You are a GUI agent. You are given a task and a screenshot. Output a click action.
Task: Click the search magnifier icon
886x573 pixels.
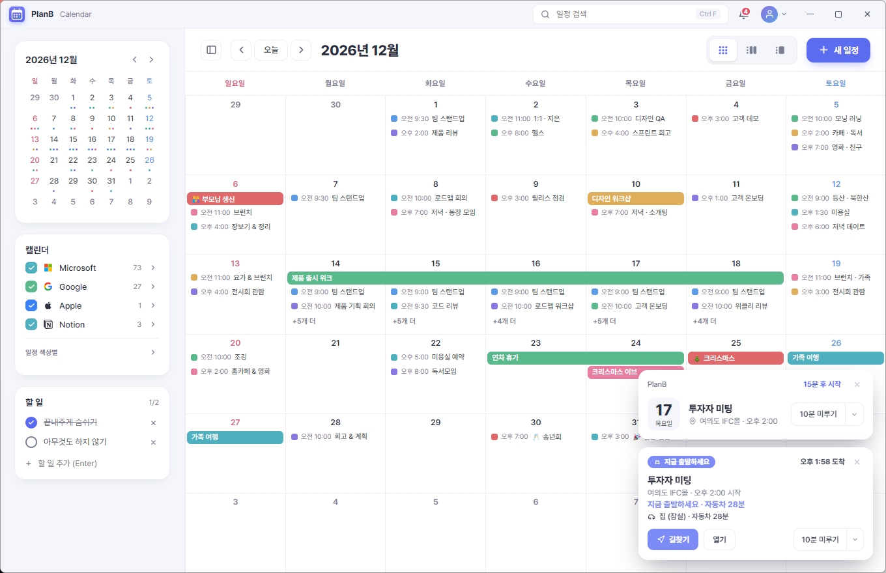[545, 14]
